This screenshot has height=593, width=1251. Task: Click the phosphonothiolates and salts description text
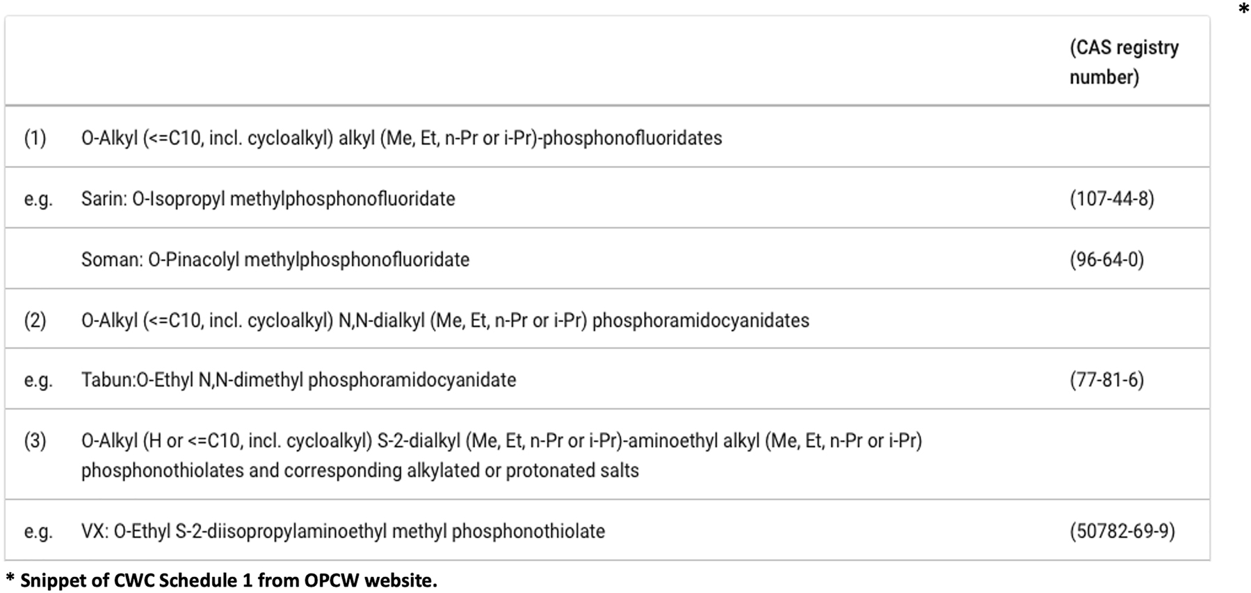pos(501,456)
